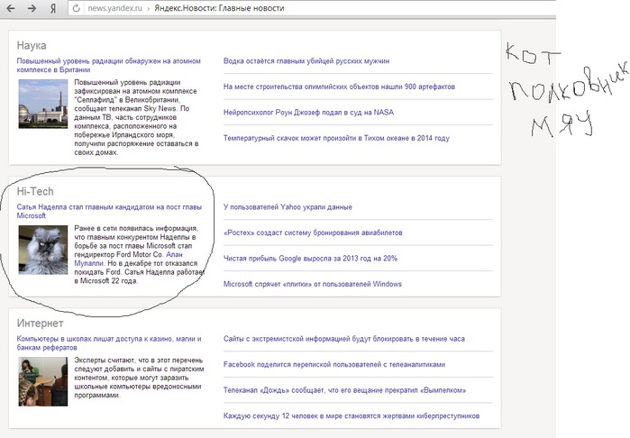This screenshot has width=630, height=438.
Task: Open the Hi-Tech section heading
Action: 35,191
